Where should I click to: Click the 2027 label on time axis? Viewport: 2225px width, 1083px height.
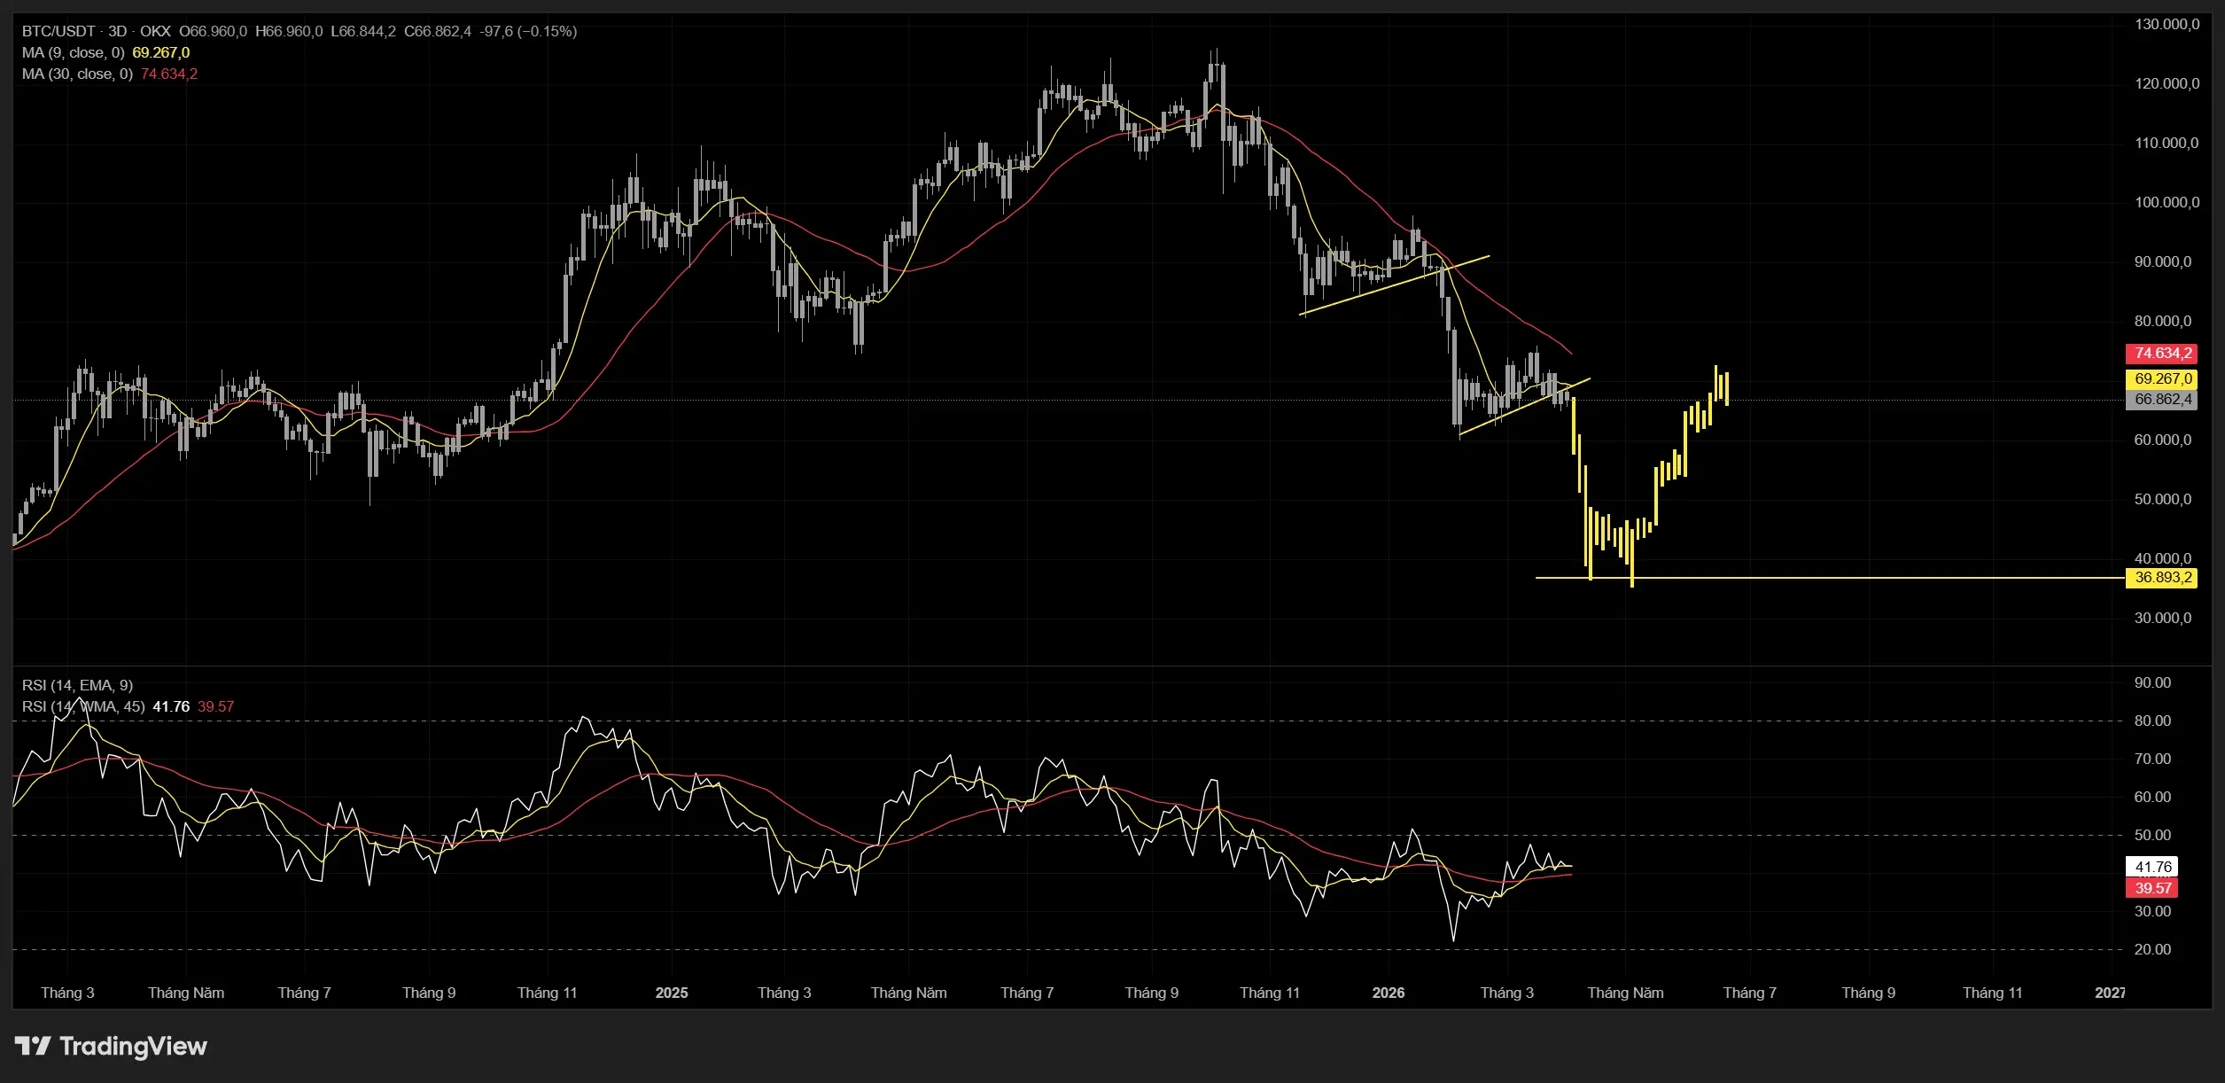(2109, 993)
